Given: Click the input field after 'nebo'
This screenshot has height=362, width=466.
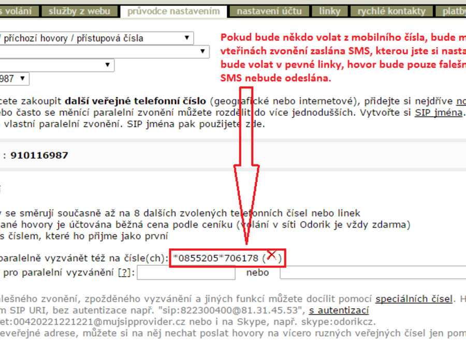Looking at the screenshot, I should click(373, 273).
